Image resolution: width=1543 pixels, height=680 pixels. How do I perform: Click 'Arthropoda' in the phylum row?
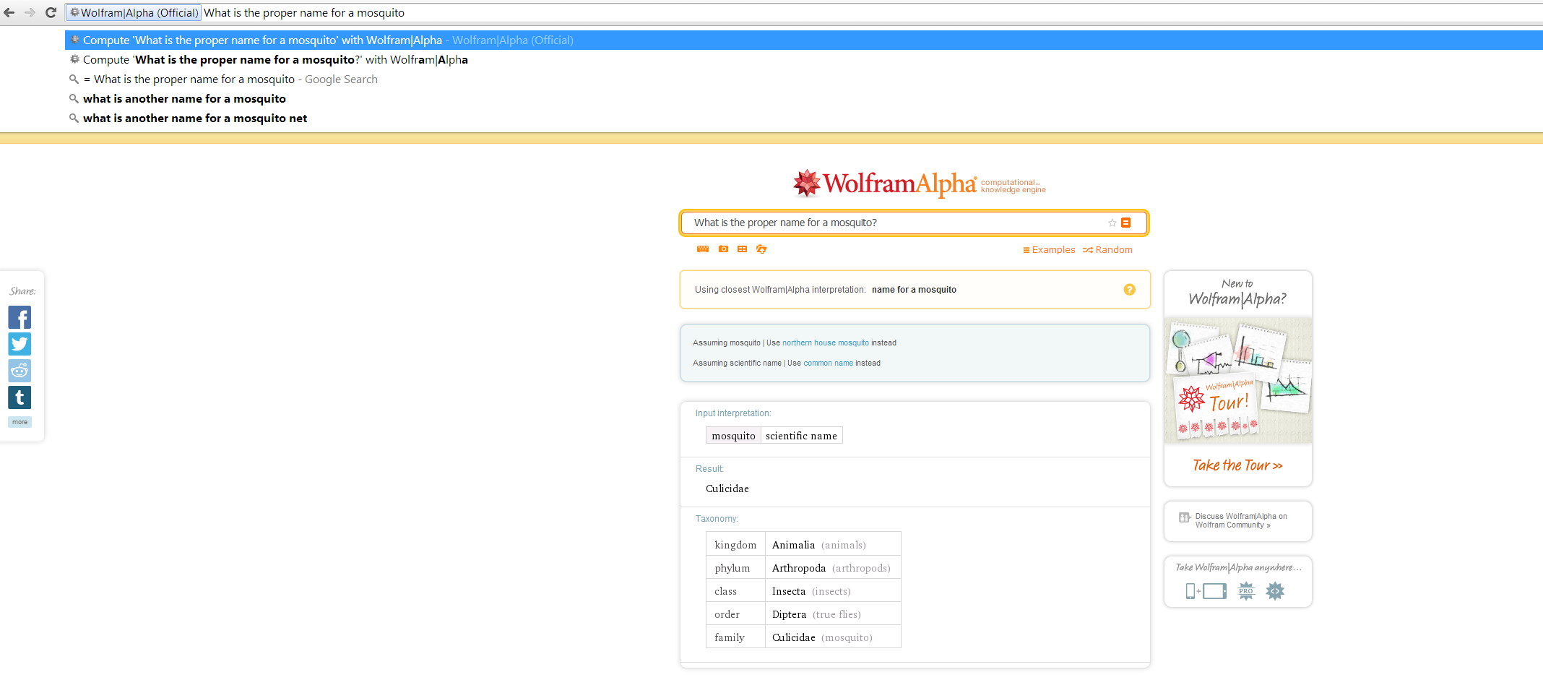point(798,568)
